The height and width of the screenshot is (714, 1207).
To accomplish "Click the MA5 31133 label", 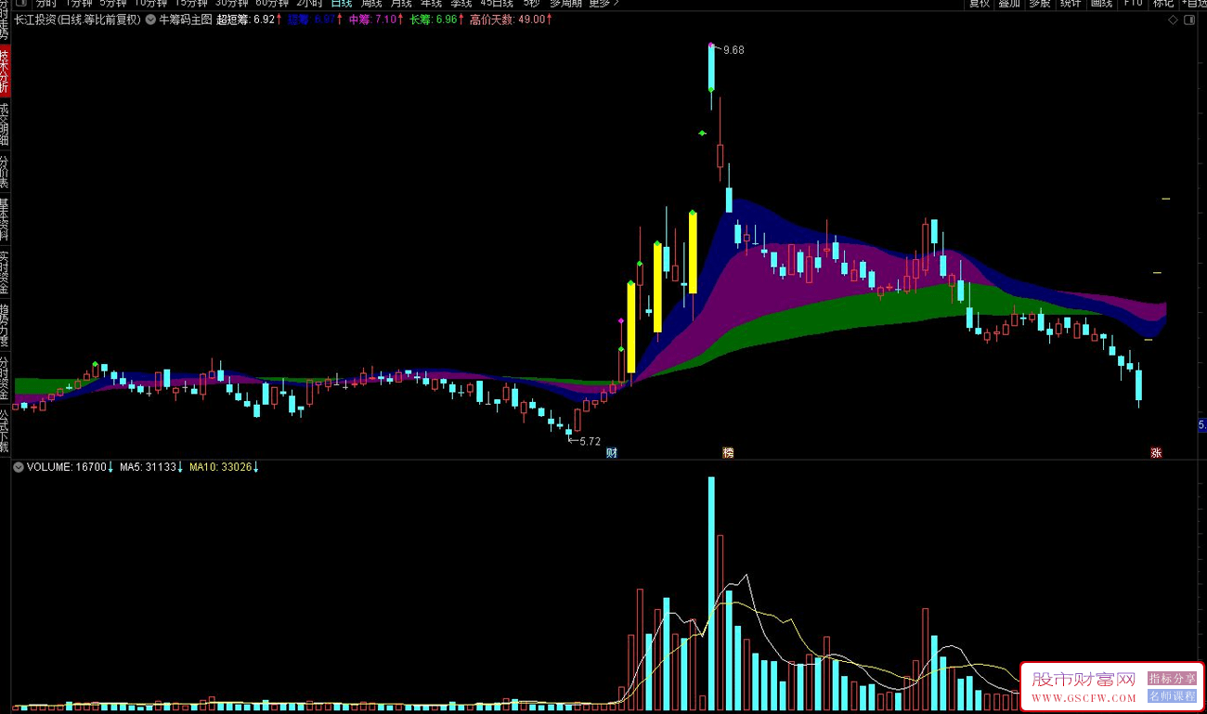I will pyautogui.click(x=152, y=467).
